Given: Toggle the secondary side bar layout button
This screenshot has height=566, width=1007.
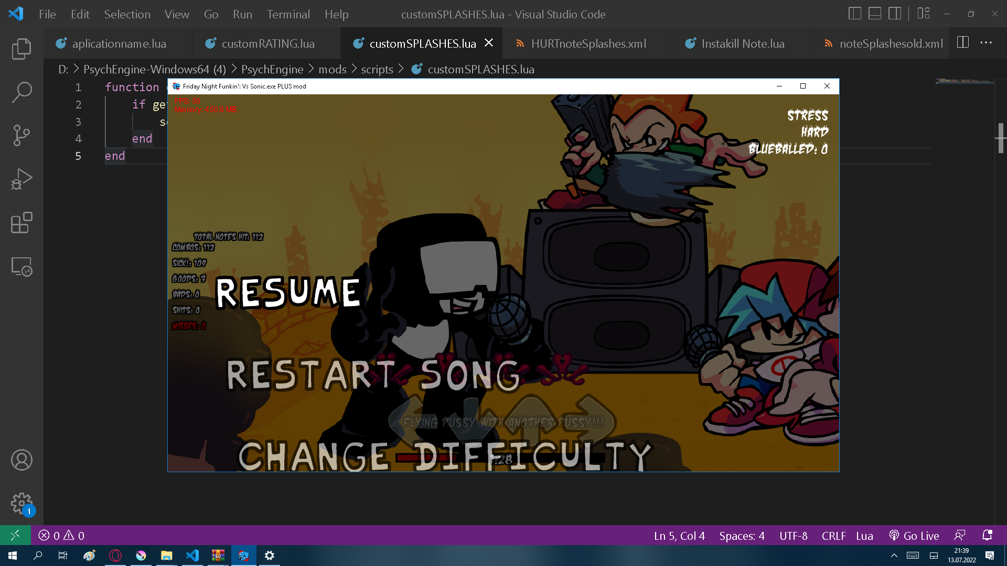Looking at the screenshot, I should coord(894,14).
